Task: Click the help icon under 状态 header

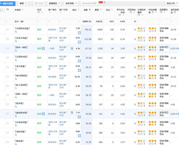Action: click(39, 12)
